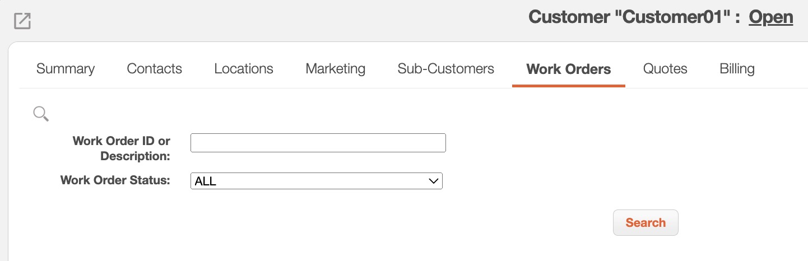The width and height of the screenshot is (808, 261).
Task: Click the Open customer status link
Action: point(771,17)
